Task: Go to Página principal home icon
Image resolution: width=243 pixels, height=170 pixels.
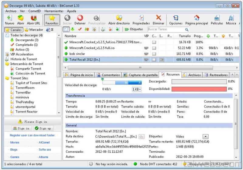Action: 197,19
